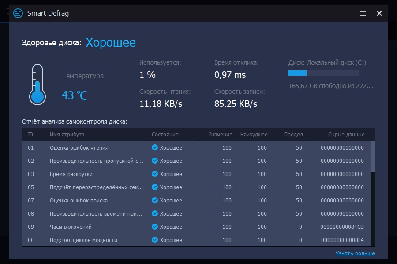Select the Оценка ошибок чтения row
Screen dimensions: 397x264
point(79,148)
